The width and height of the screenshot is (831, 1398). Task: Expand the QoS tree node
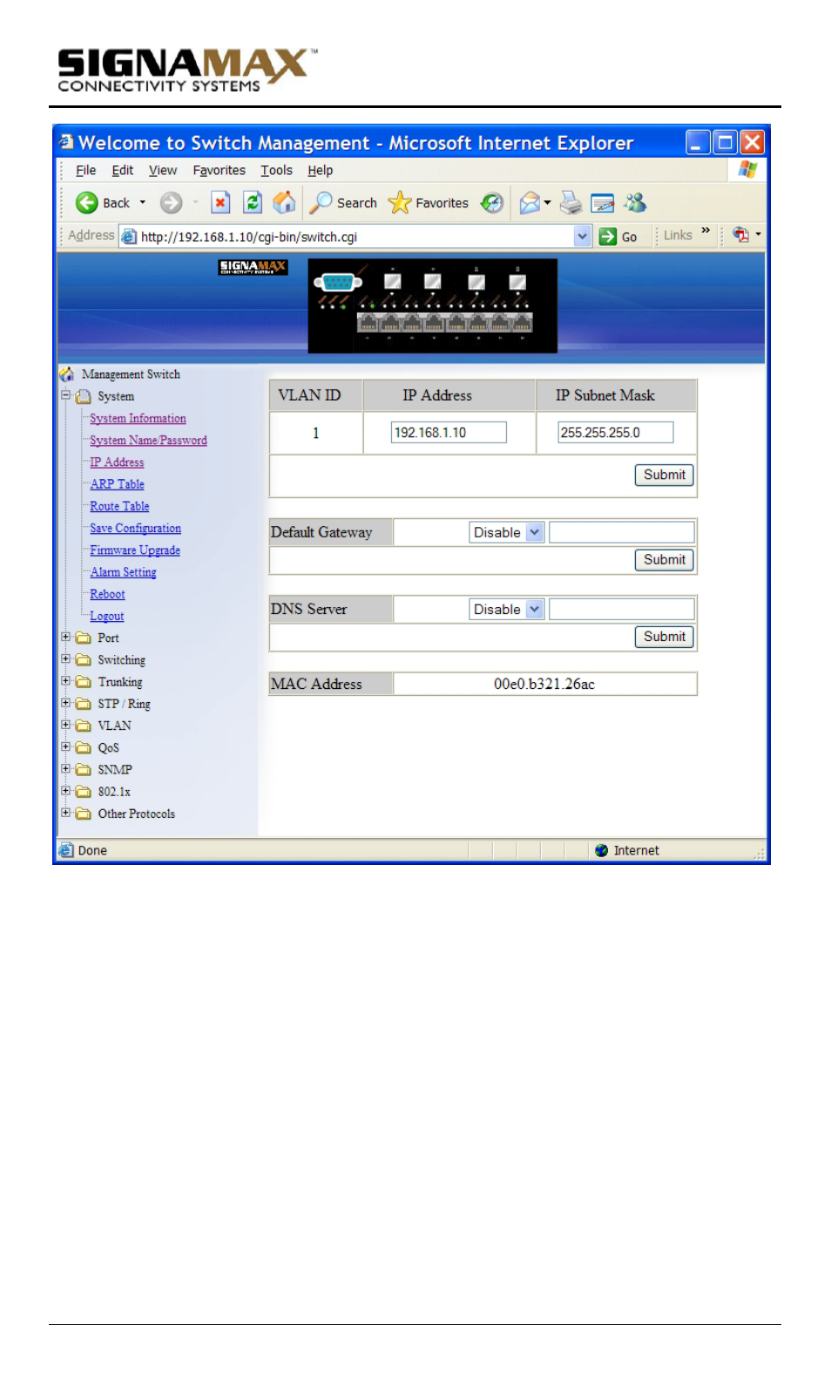point(65,747)
